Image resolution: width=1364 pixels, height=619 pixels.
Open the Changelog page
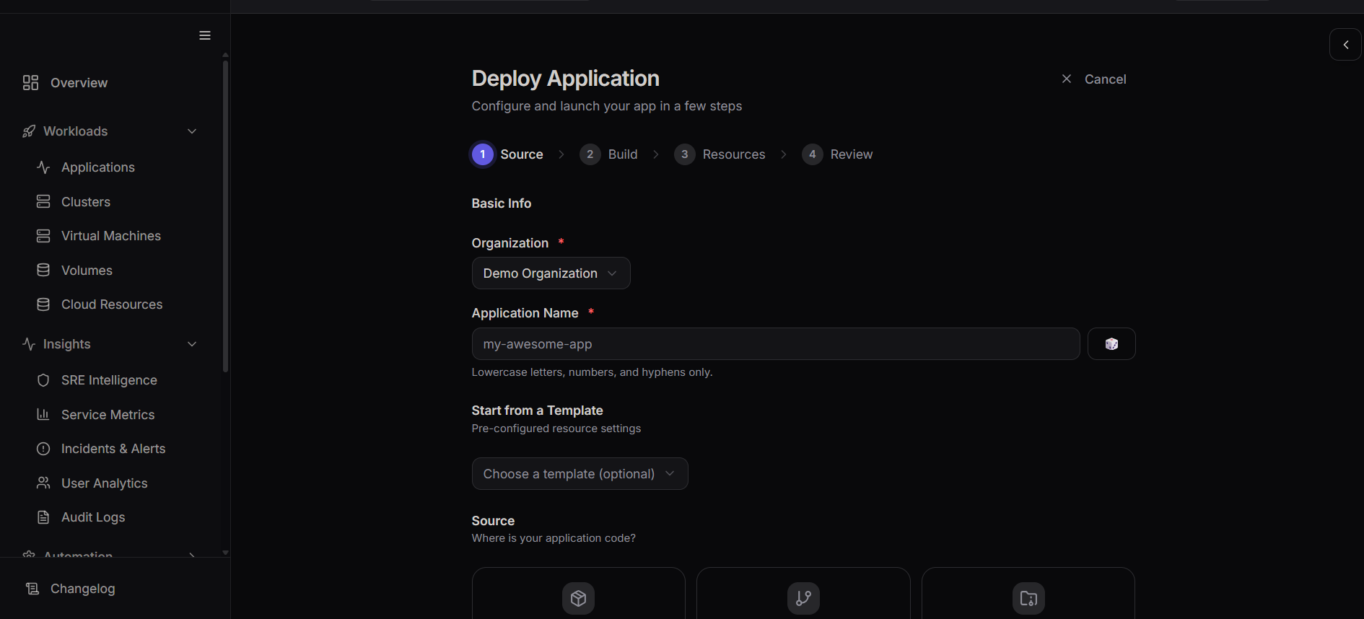[x=82, y=589]
